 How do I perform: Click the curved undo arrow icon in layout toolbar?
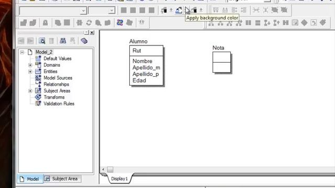tap(314, 22)
